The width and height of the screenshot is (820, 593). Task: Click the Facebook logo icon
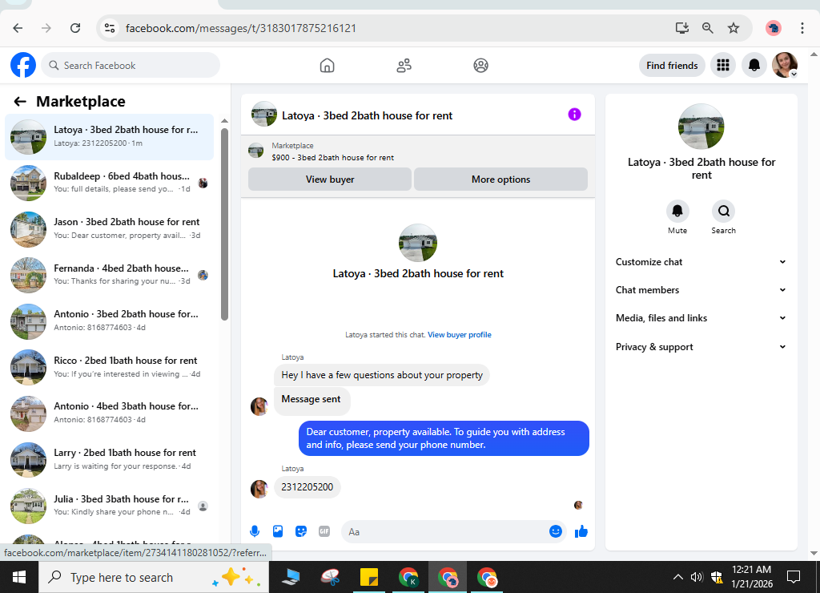23,66
